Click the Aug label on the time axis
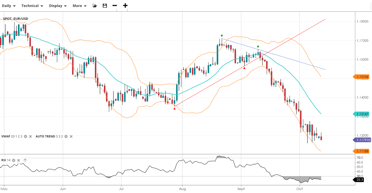This screenshot has height=193, width=372. pos(182,189)
